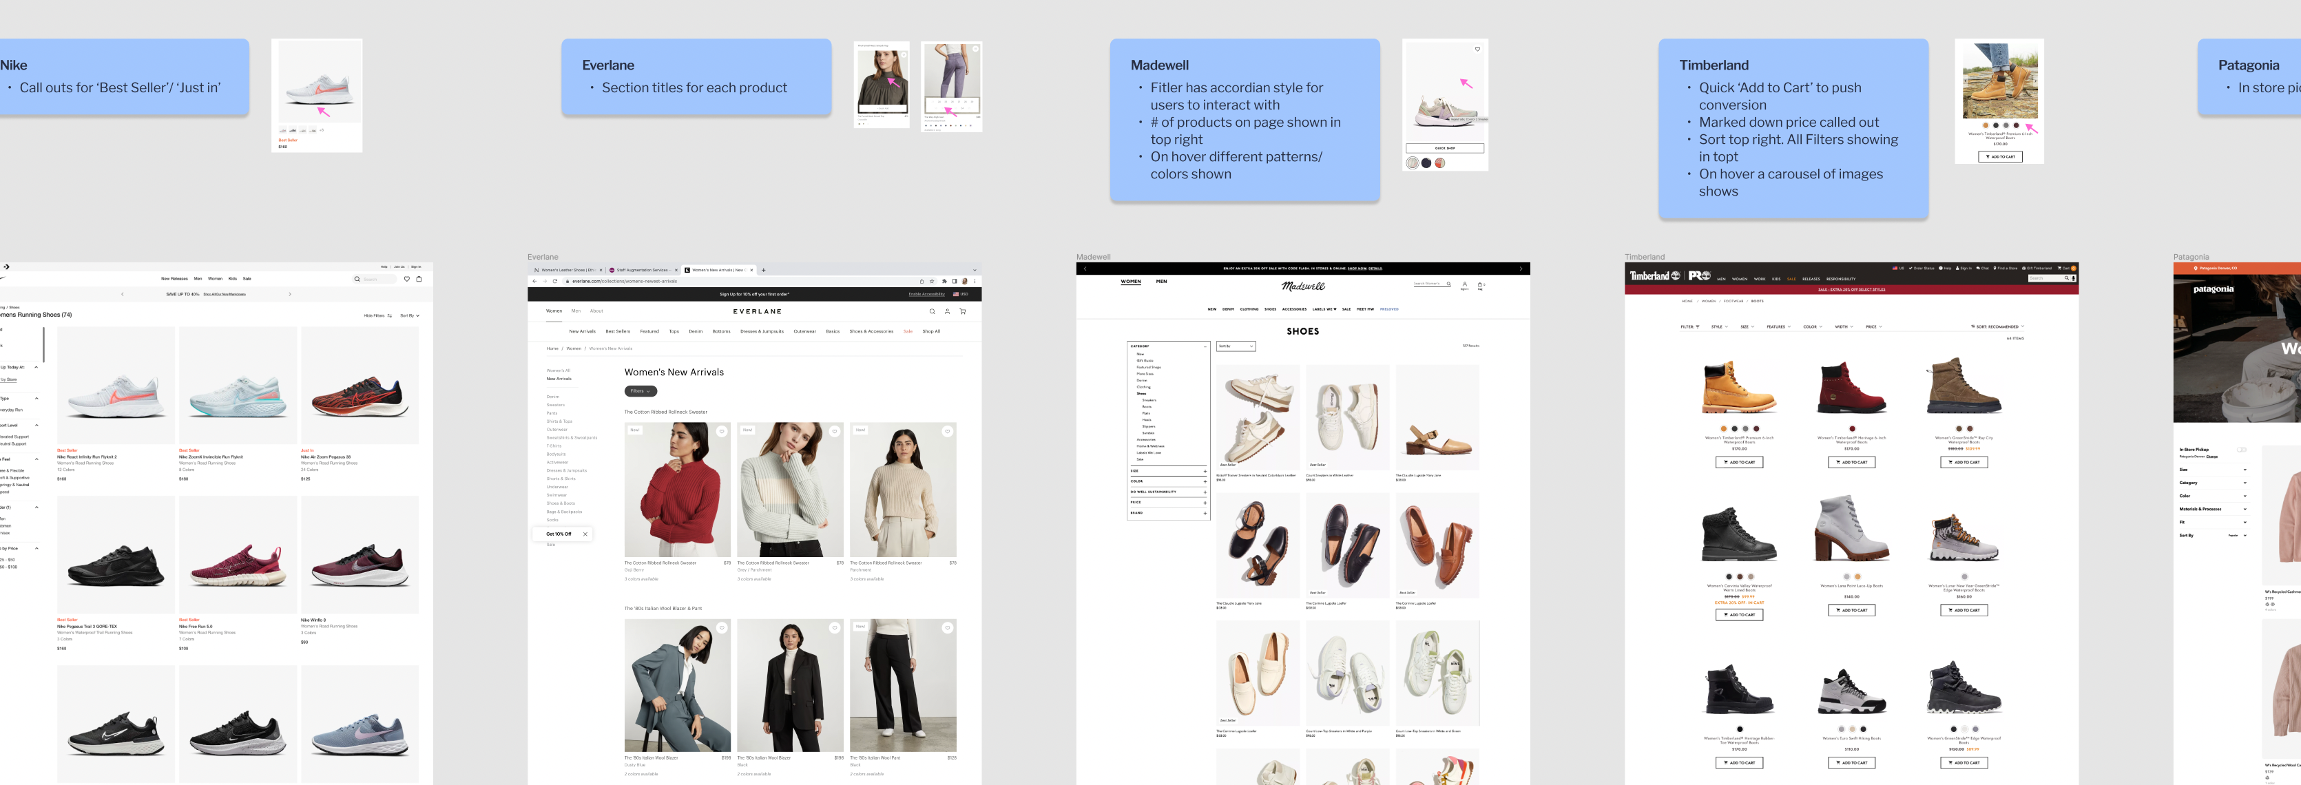This screenshot has width=2301, height=785.
Task: Click the Nike search magnifier icon
Action: click(x=356, y=279)
